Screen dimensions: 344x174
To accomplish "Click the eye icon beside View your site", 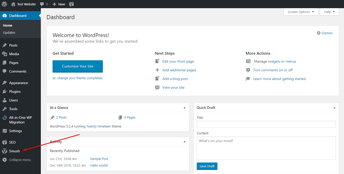I will pyautogui.click(x=157, y=87).
